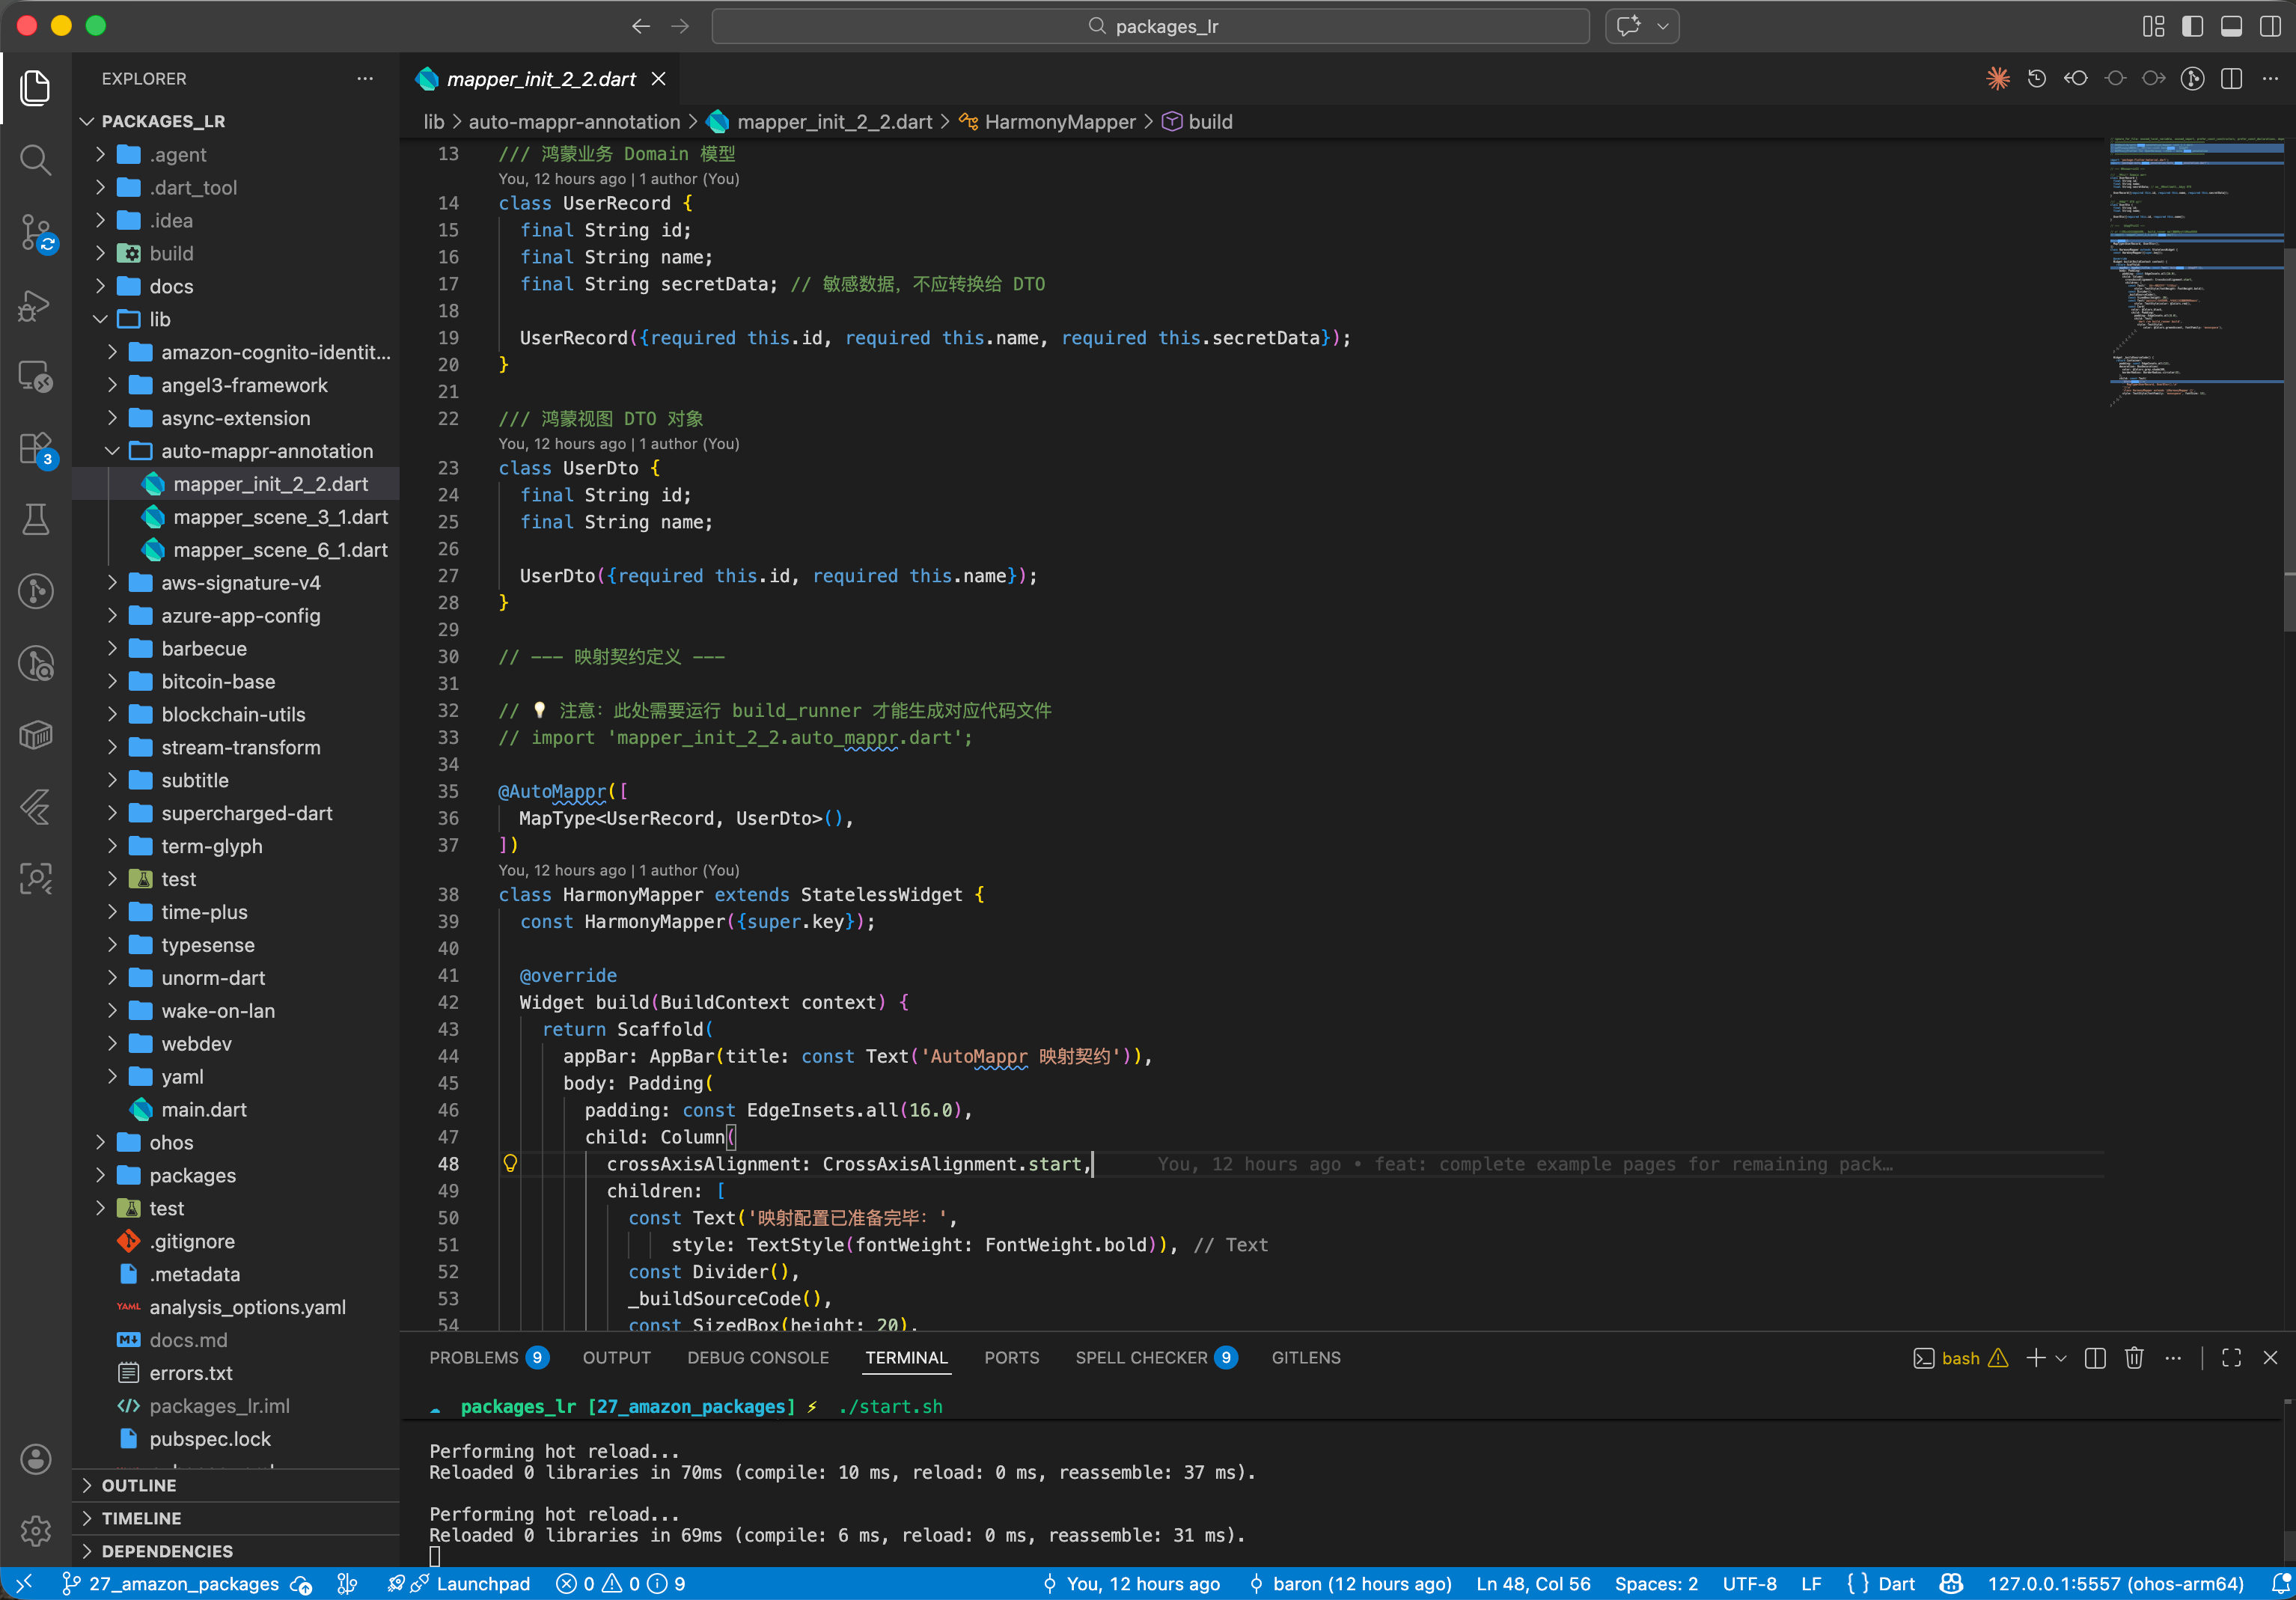Screen dimensions: 2296x1600
Task: Click the 27_amazon_packages branch in status bar
Action: pyautogui.click(x=171, y=1583)
